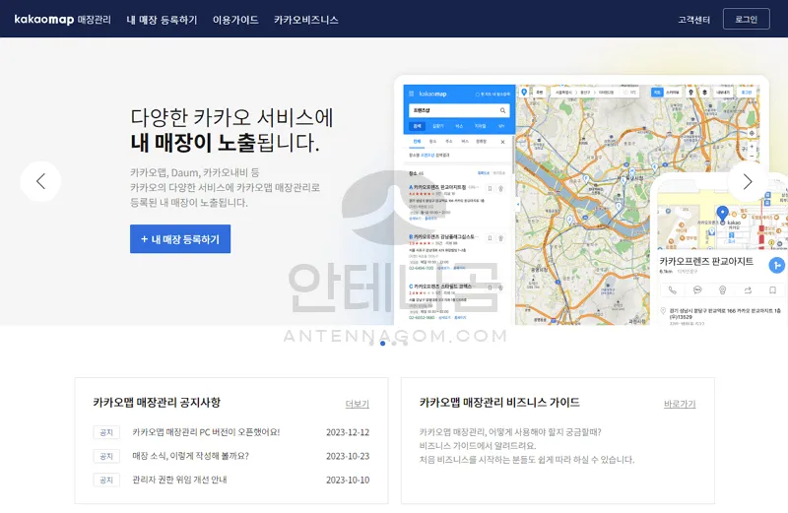The image size is (788, 513).
Task: Go to previous banner slide arrow
Action: [x=40, y=181]
